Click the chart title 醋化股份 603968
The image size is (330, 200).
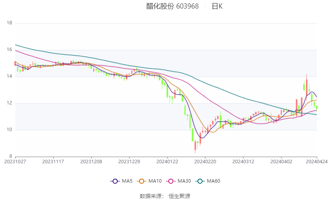tap(172, 6)
